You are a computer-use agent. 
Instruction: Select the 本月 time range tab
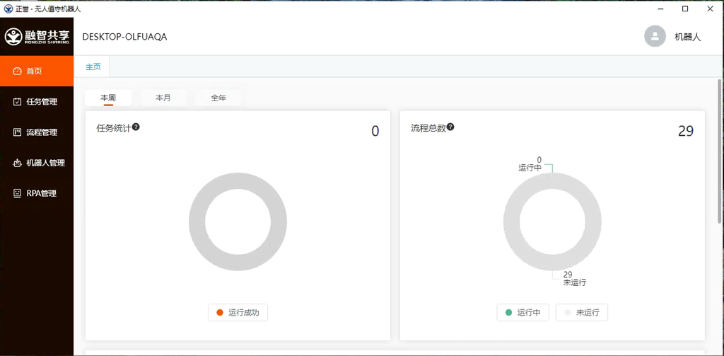163,98
